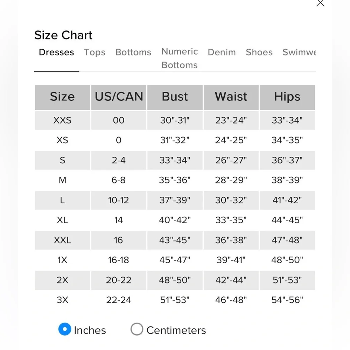Screen dimensions: 350x350
Task: Close the size chart with X icon
Action: coord(320,3)
